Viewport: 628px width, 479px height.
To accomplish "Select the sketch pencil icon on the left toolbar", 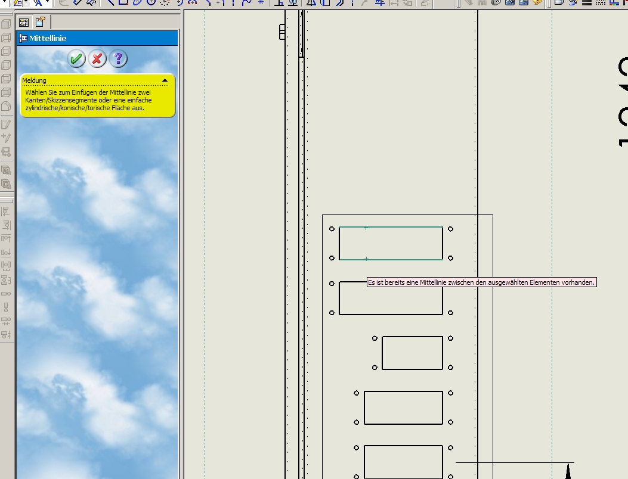I will tap(6, 125).
